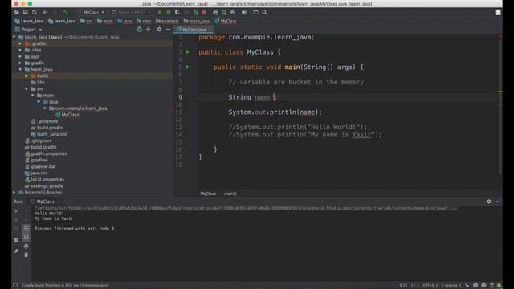Click Learn_Java breadcrumb in navigation bar
The image size is (514, 289).
29,22
